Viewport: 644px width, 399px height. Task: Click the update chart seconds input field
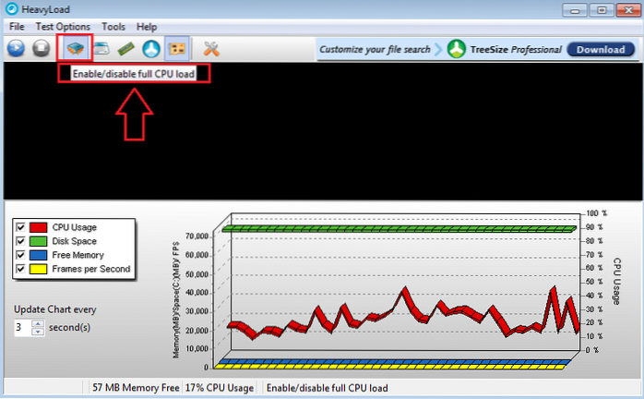click(22, 328)
